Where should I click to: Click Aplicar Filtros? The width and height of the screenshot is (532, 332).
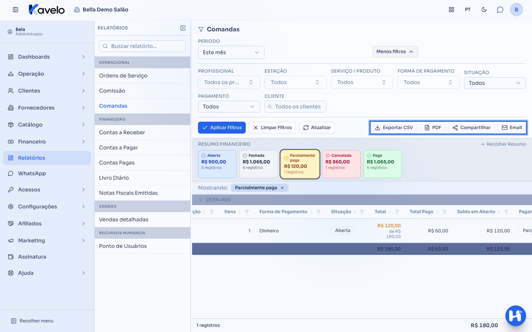point(222,128)
